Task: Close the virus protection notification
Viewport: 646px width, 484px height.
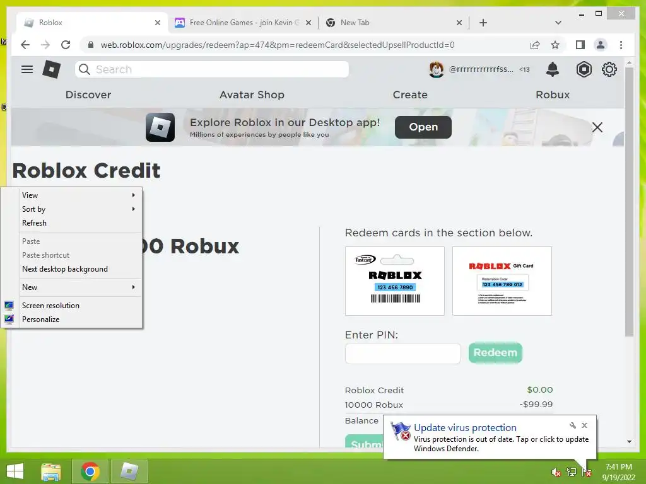Action: [584, 425]
